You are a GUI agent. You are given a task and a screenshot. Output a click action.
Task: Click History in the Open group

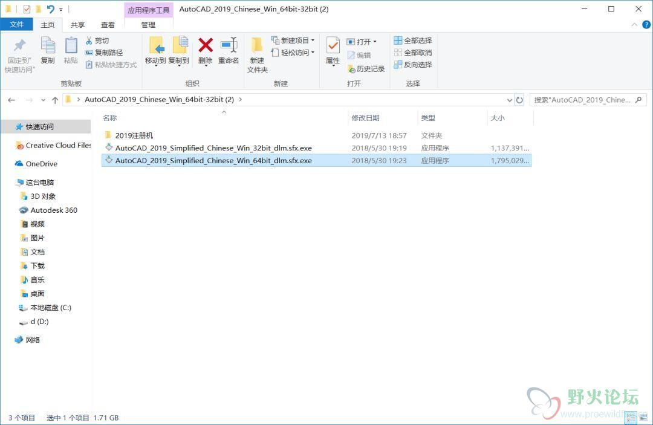(x=366, y=69)
